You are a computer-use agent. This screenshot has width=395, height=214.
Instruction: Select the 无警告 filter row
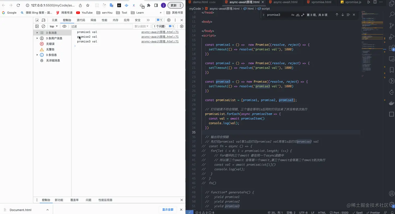click(52, 49)
